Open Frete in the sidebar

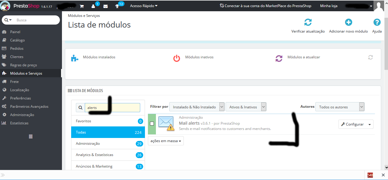click(31, 82)
